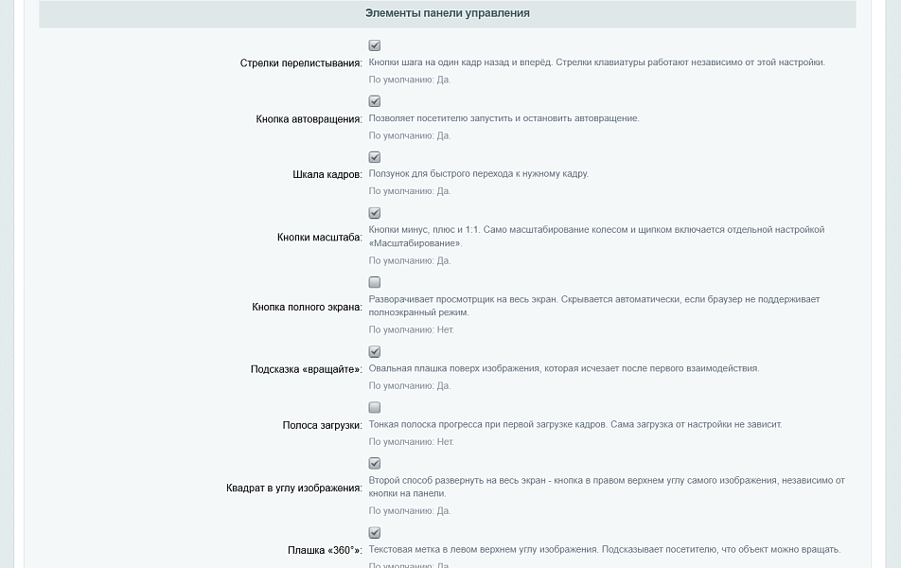Click the «Подсказка «вращайте»:» label
Viewport: 901px width, 568px height.
307,369
